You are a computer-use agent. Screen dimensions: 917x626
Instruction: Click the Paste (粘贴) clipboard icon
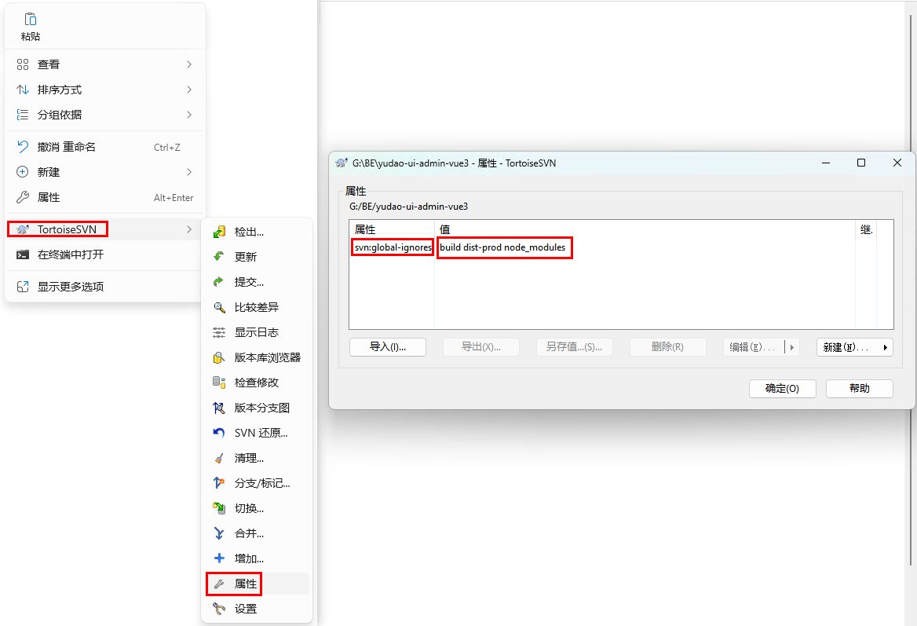[x=31, y=20]
